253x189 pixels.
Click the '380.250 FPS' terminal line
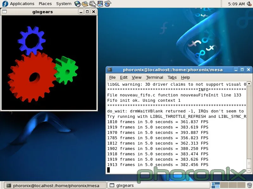[x=157, y=149]
